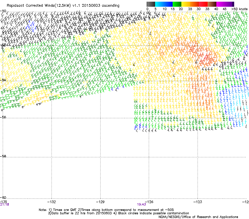The image size is (249, 219).
Task: Click the '-123' longitude label
Action: pos(198,202)
